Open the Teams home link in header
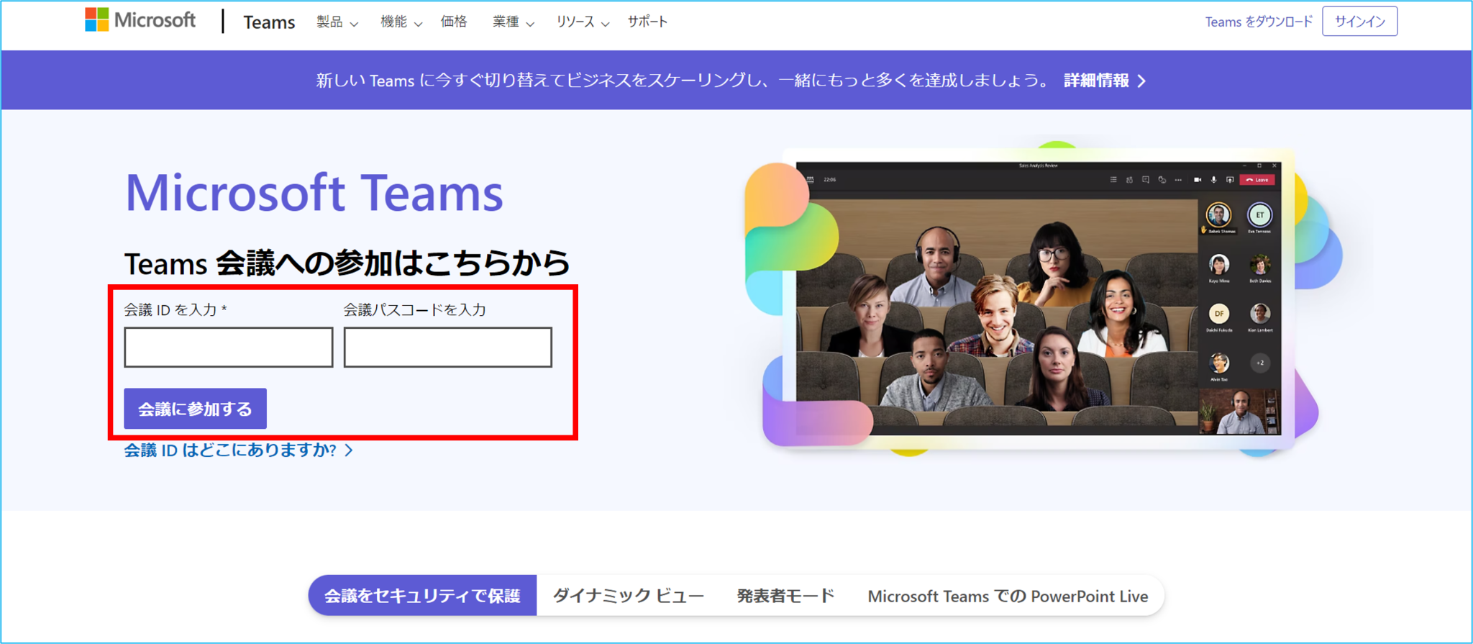 [269, 22]
